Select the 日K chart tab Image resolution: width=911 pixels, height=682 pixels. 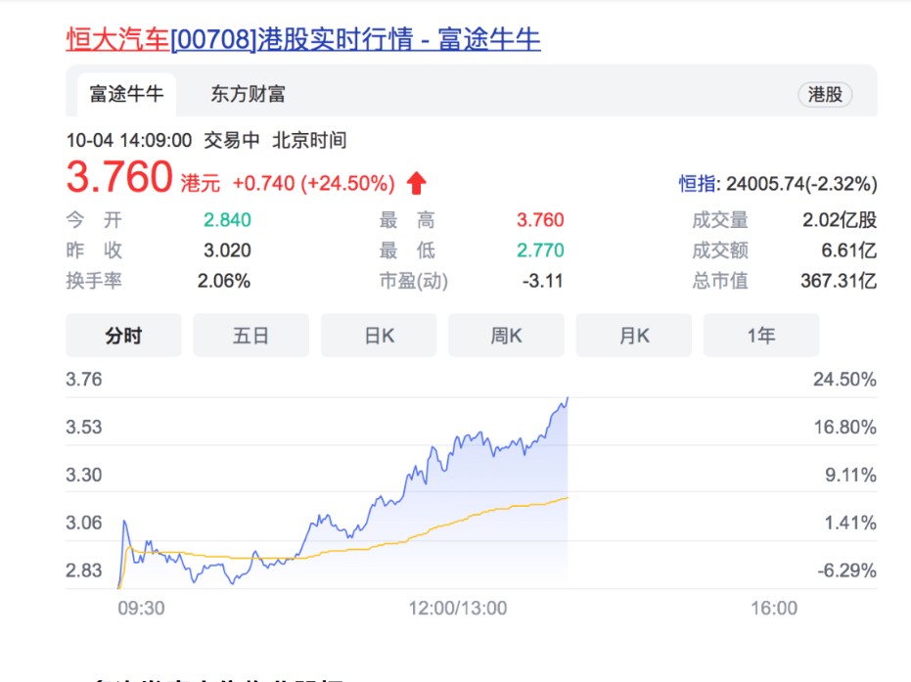[379, 336]
